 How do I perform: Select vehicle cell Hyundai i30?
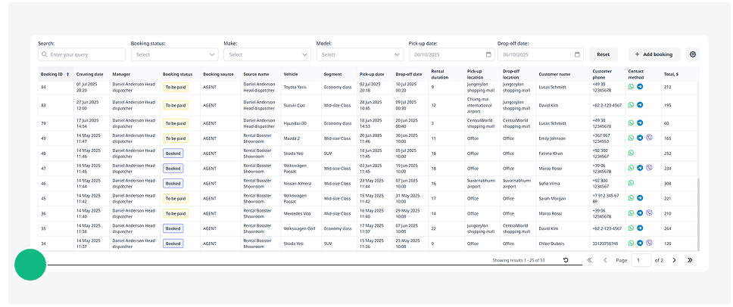295,123
